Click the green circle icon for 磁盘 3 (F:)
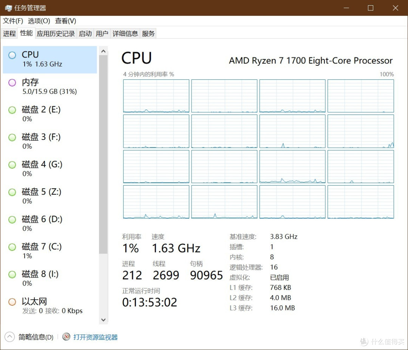Screen dimensions: 408x350 [12, 137]
